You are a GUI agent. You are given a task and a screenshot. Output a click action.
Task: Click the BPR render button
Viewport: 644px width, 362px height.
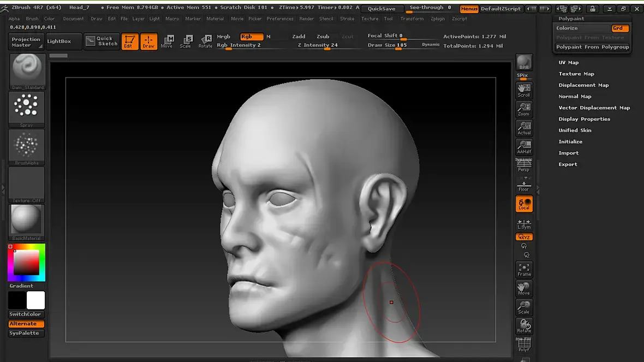[524, 62]
